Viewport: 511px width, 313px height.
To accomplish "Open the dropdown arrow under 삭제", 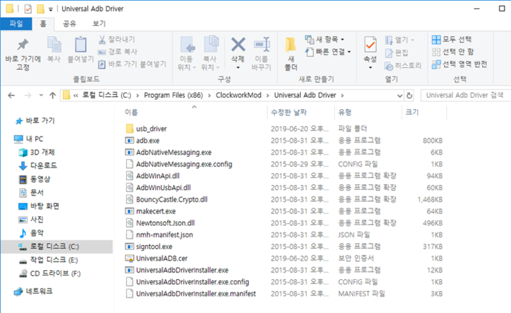I will coord(238,68).
